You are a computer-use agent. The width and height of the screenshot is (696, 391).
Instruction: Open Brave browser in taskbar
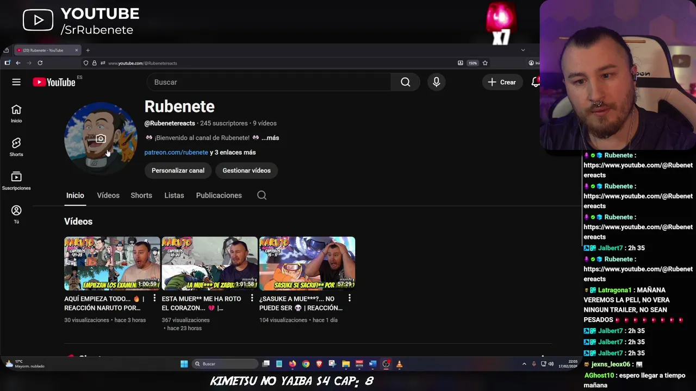pyautogui.click(x=319, y=364)
